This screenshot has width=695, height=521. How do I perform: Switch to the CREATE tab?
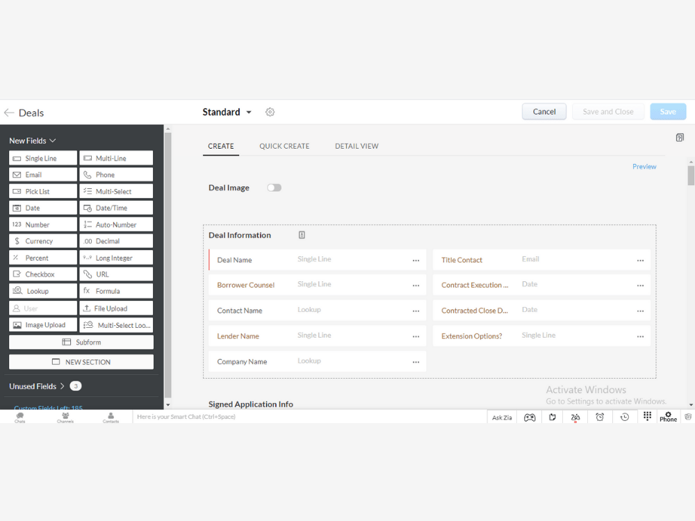(221, 146)
